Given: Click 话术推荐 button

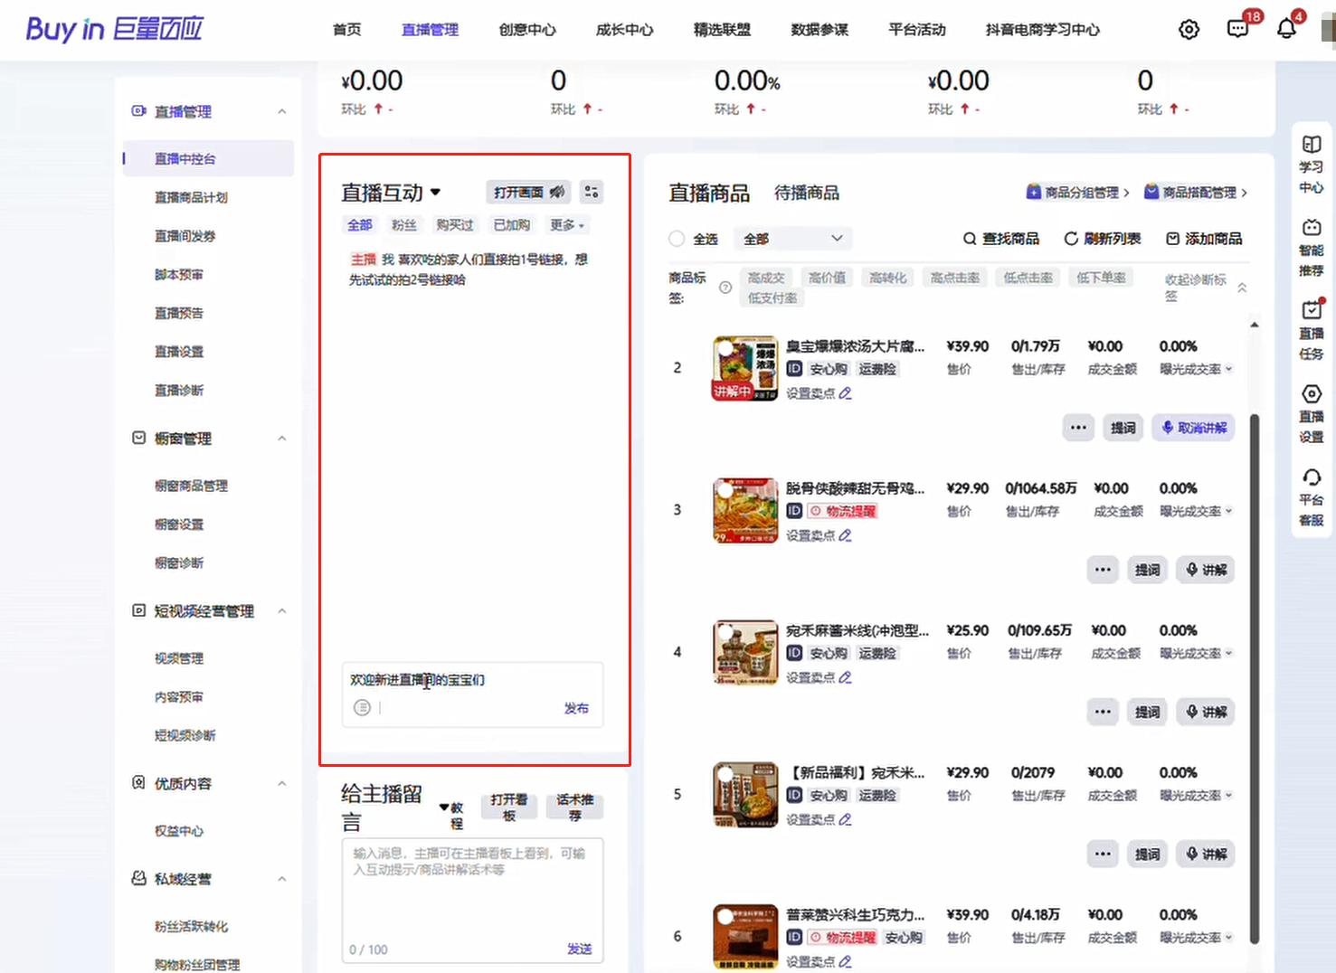Looking at the screenshot, I should [574, 808].
